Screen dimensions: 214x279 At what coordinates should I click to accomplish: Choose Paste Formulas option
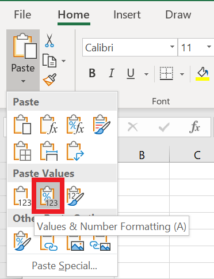(x=49, y=125)
